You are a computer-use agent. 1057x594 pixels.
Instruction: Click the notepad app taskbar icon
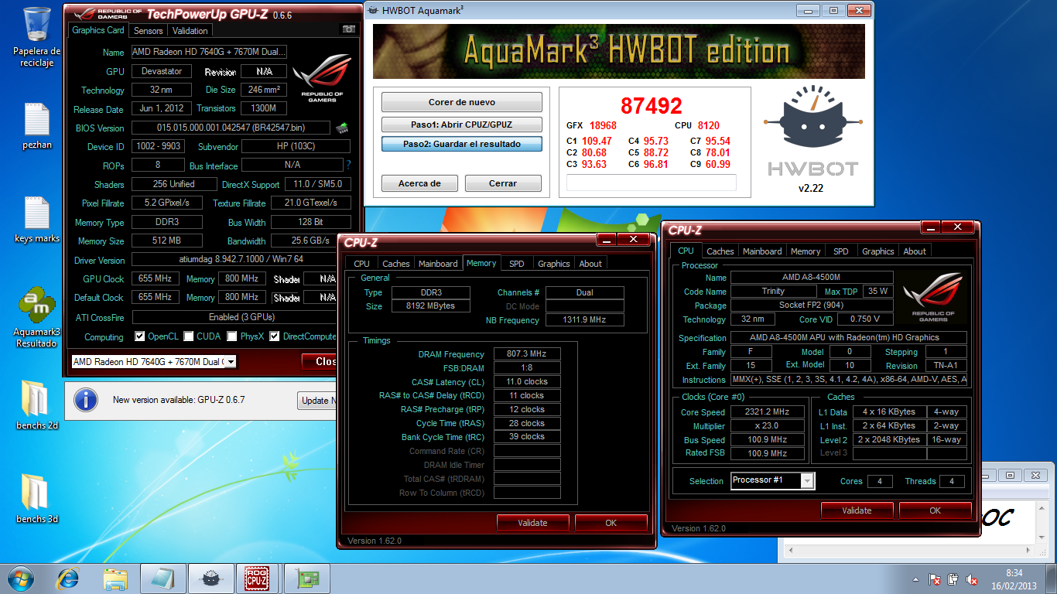162,578
